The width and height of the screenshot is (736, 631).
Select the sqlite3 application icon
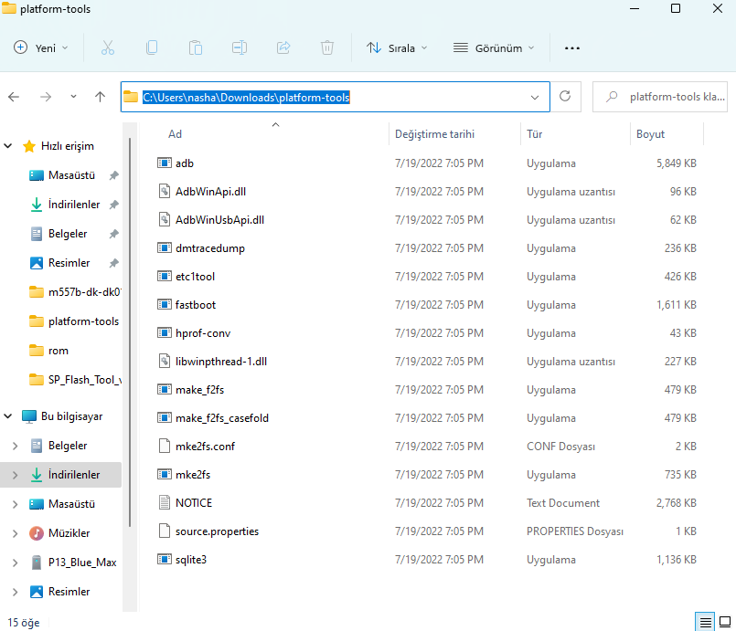coord(165,559)
